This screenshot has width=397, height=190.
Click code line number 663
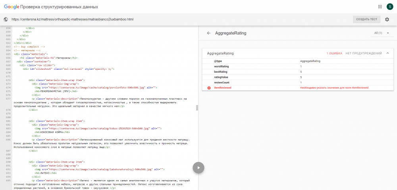[x=8, y=46]
